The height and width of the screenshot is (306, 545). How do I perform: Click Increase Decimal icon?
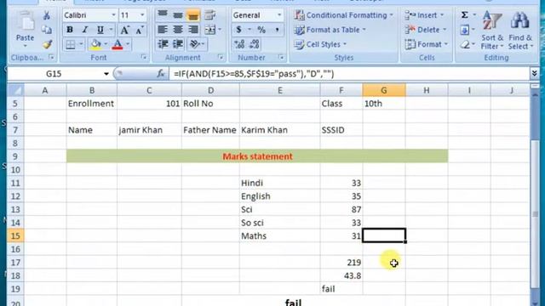coord(239,44)
